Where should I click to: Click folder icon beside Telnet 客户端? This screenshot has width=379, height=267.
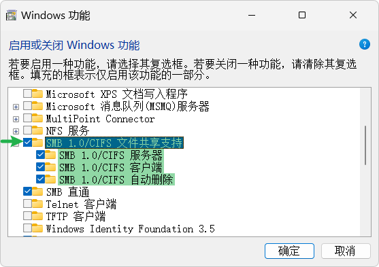(37, 204)
